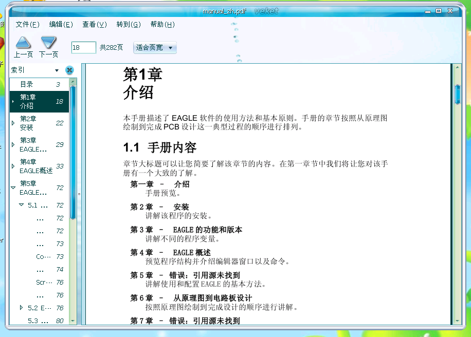Select the 5.2 E… index entry
The height and width of the screenshot is (337, 471).
(x=40, y=308)
